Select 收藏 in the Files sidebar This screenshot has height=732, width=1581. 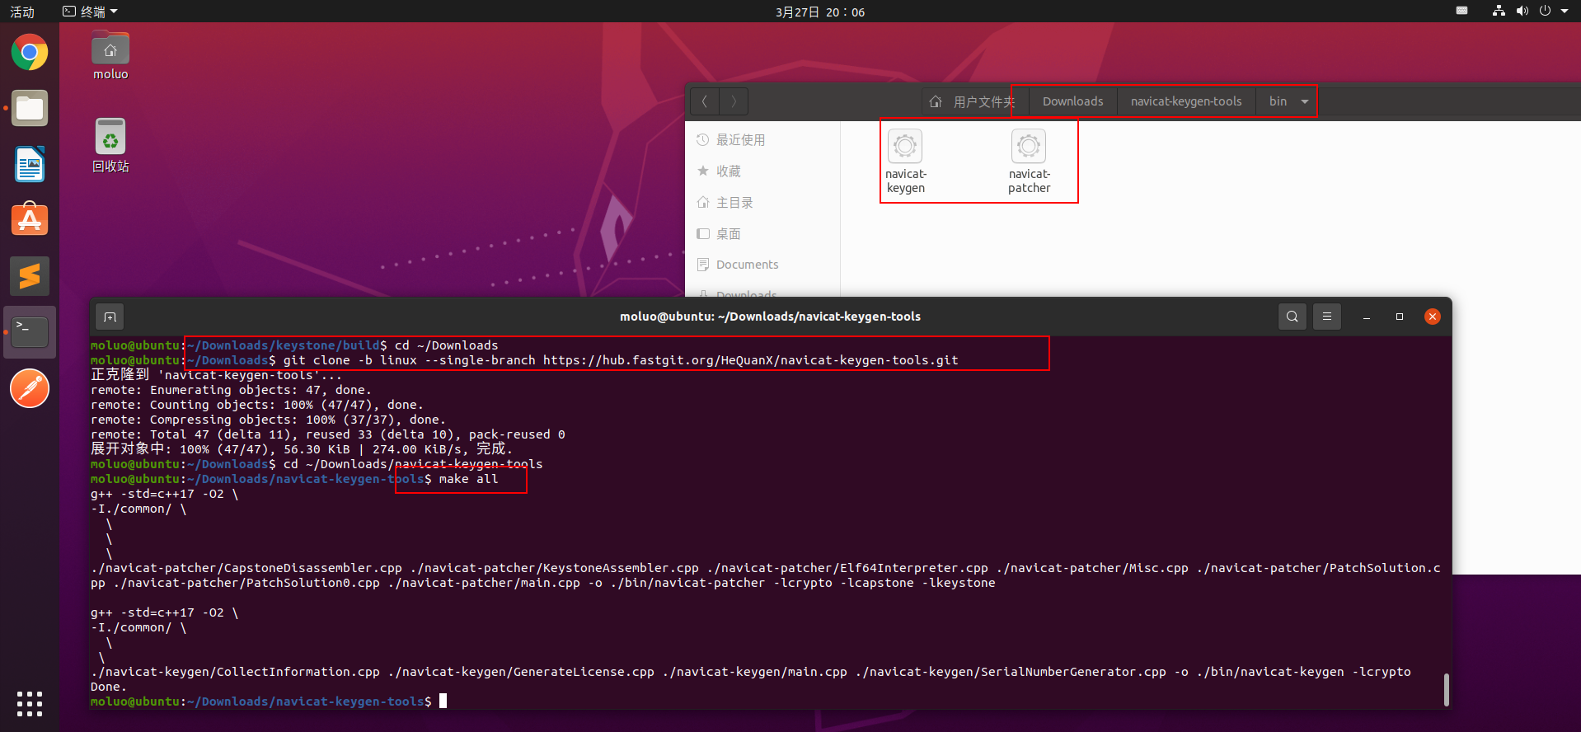pos(762,171)
